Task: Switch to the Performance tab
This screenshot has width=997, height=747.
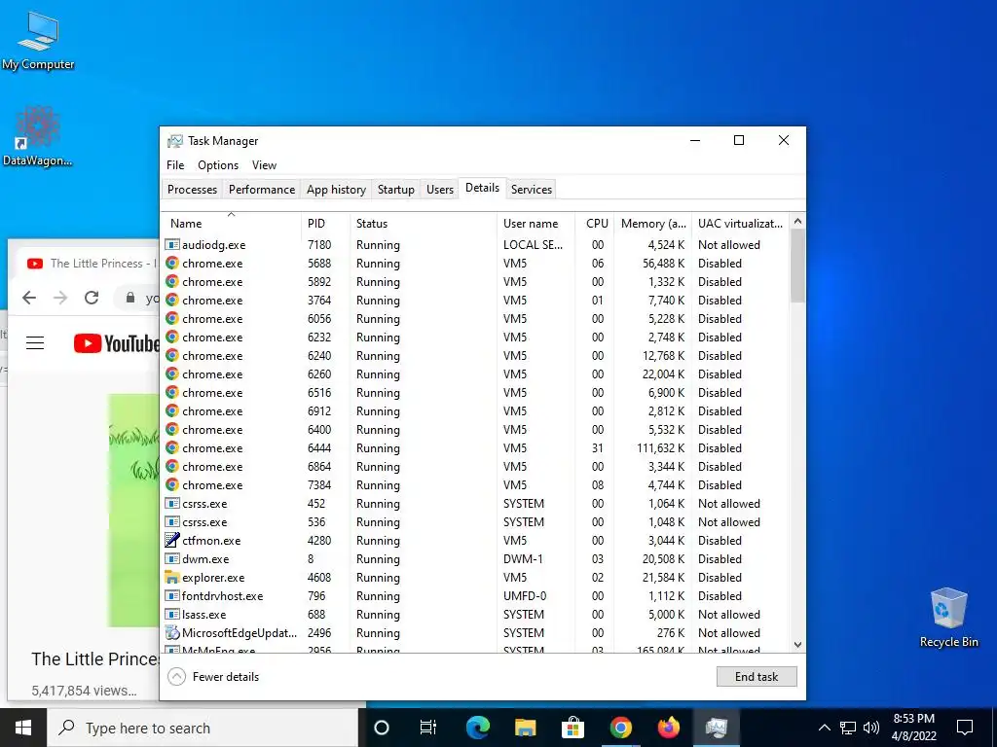Action: pos(262,190)
